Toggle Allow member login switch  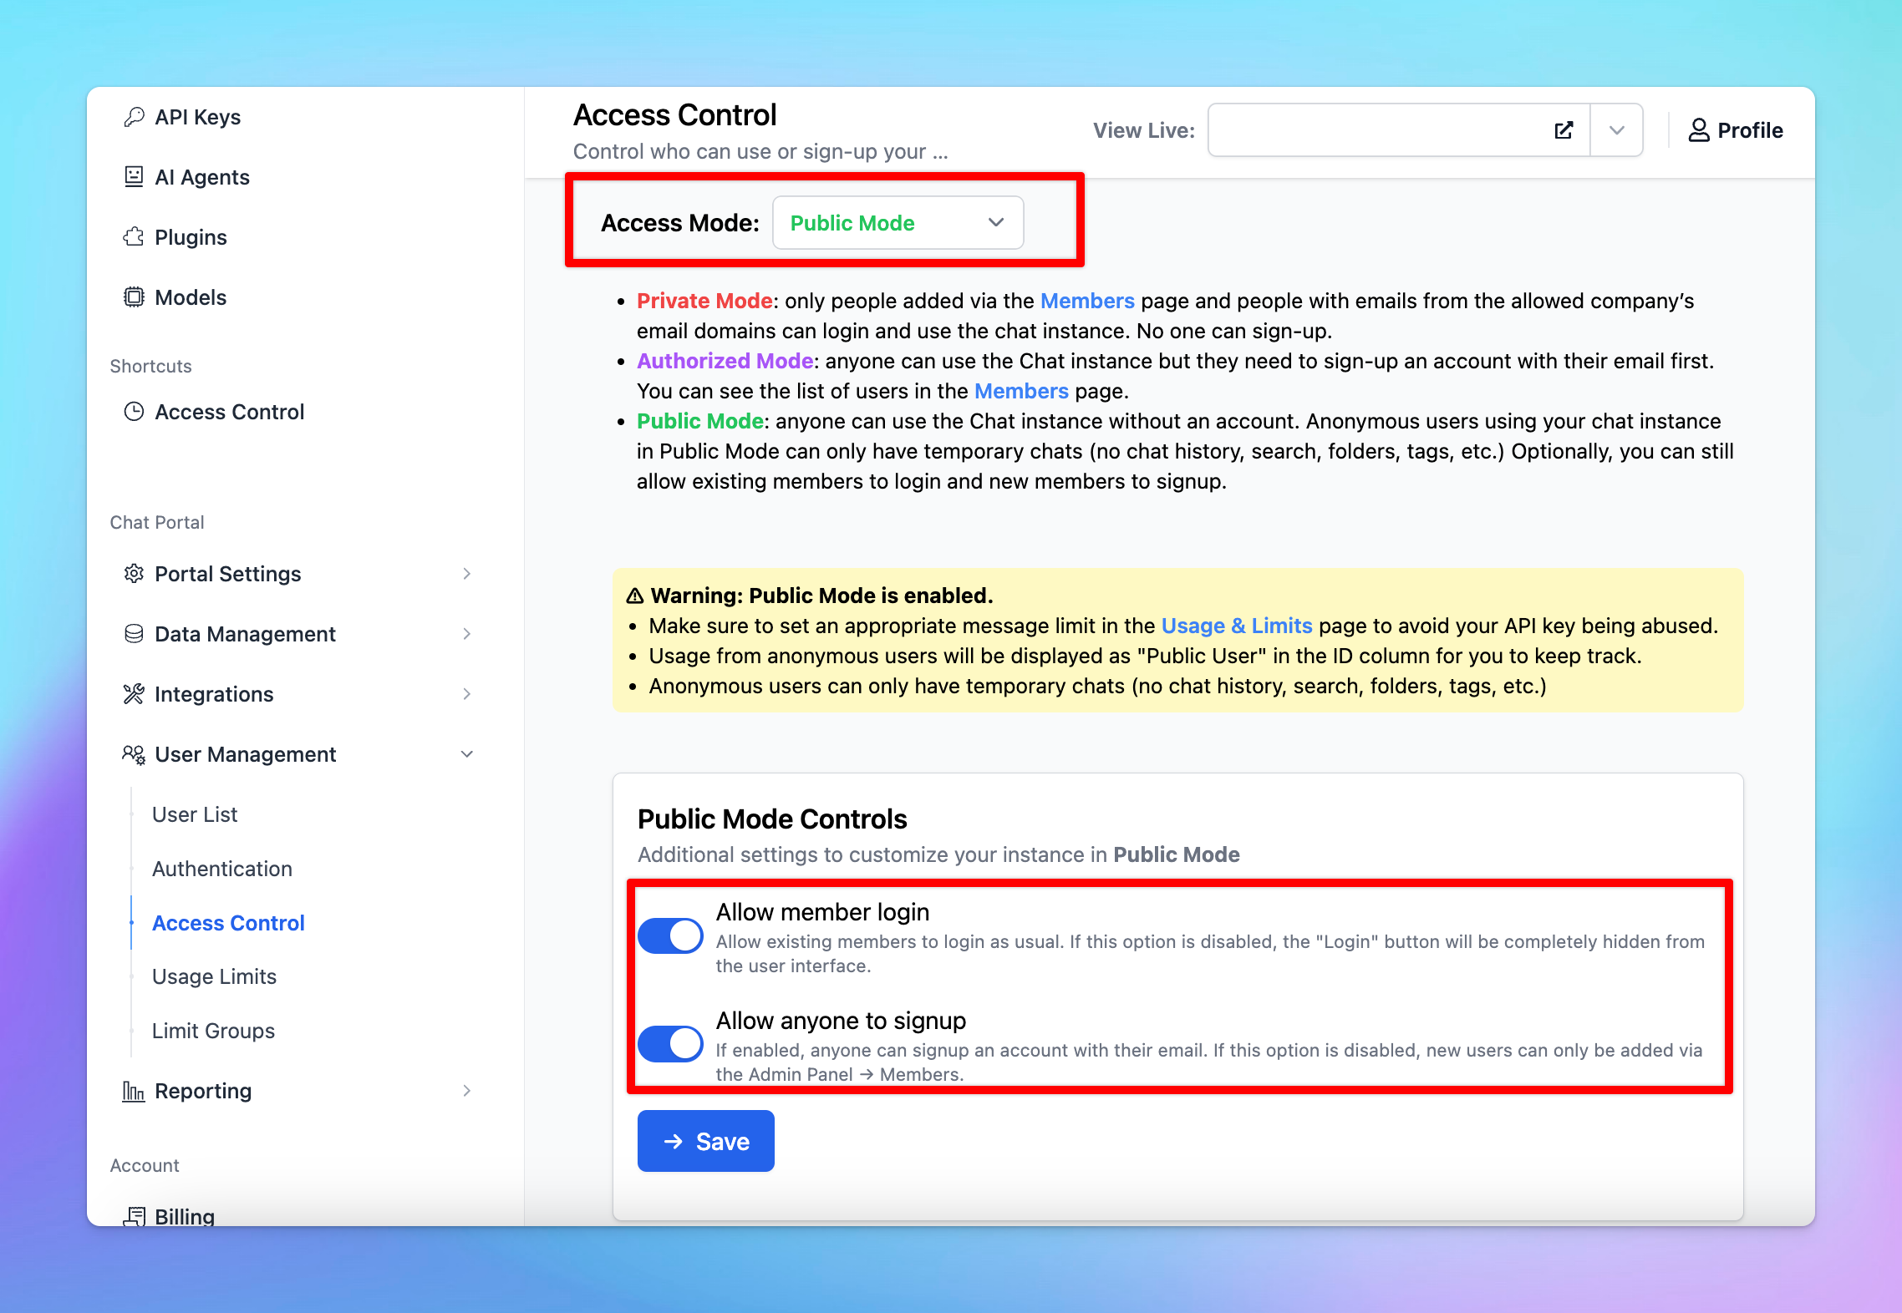[670, 935]
